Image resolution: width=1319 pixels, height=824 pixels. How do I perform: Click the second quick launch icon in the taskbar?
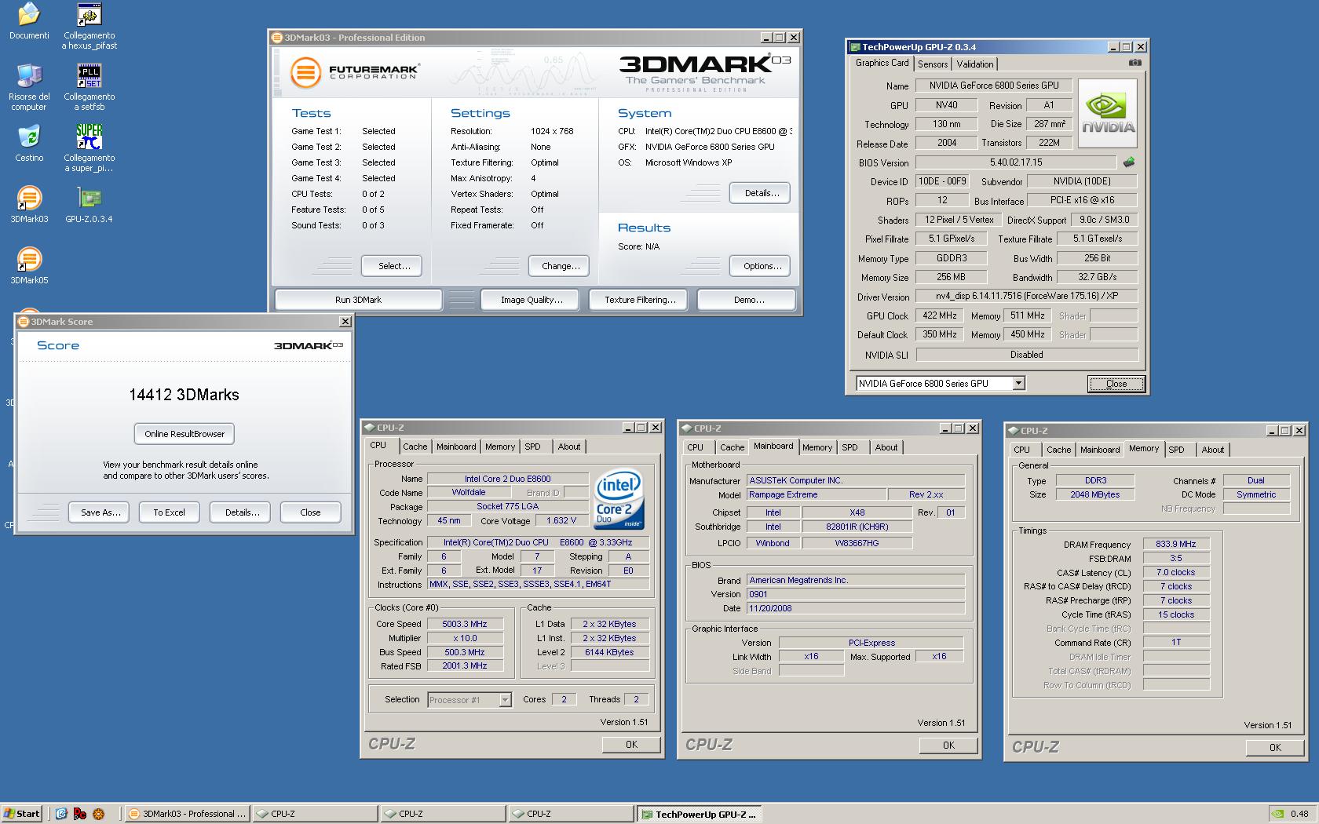(79, 814)
